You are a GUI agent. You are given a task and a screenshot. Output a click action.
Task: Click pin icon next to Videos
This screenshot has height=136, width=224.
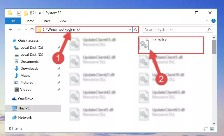pyautogui.click(x=59, y=90)
